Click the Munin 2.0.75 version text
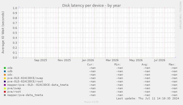 91,102
